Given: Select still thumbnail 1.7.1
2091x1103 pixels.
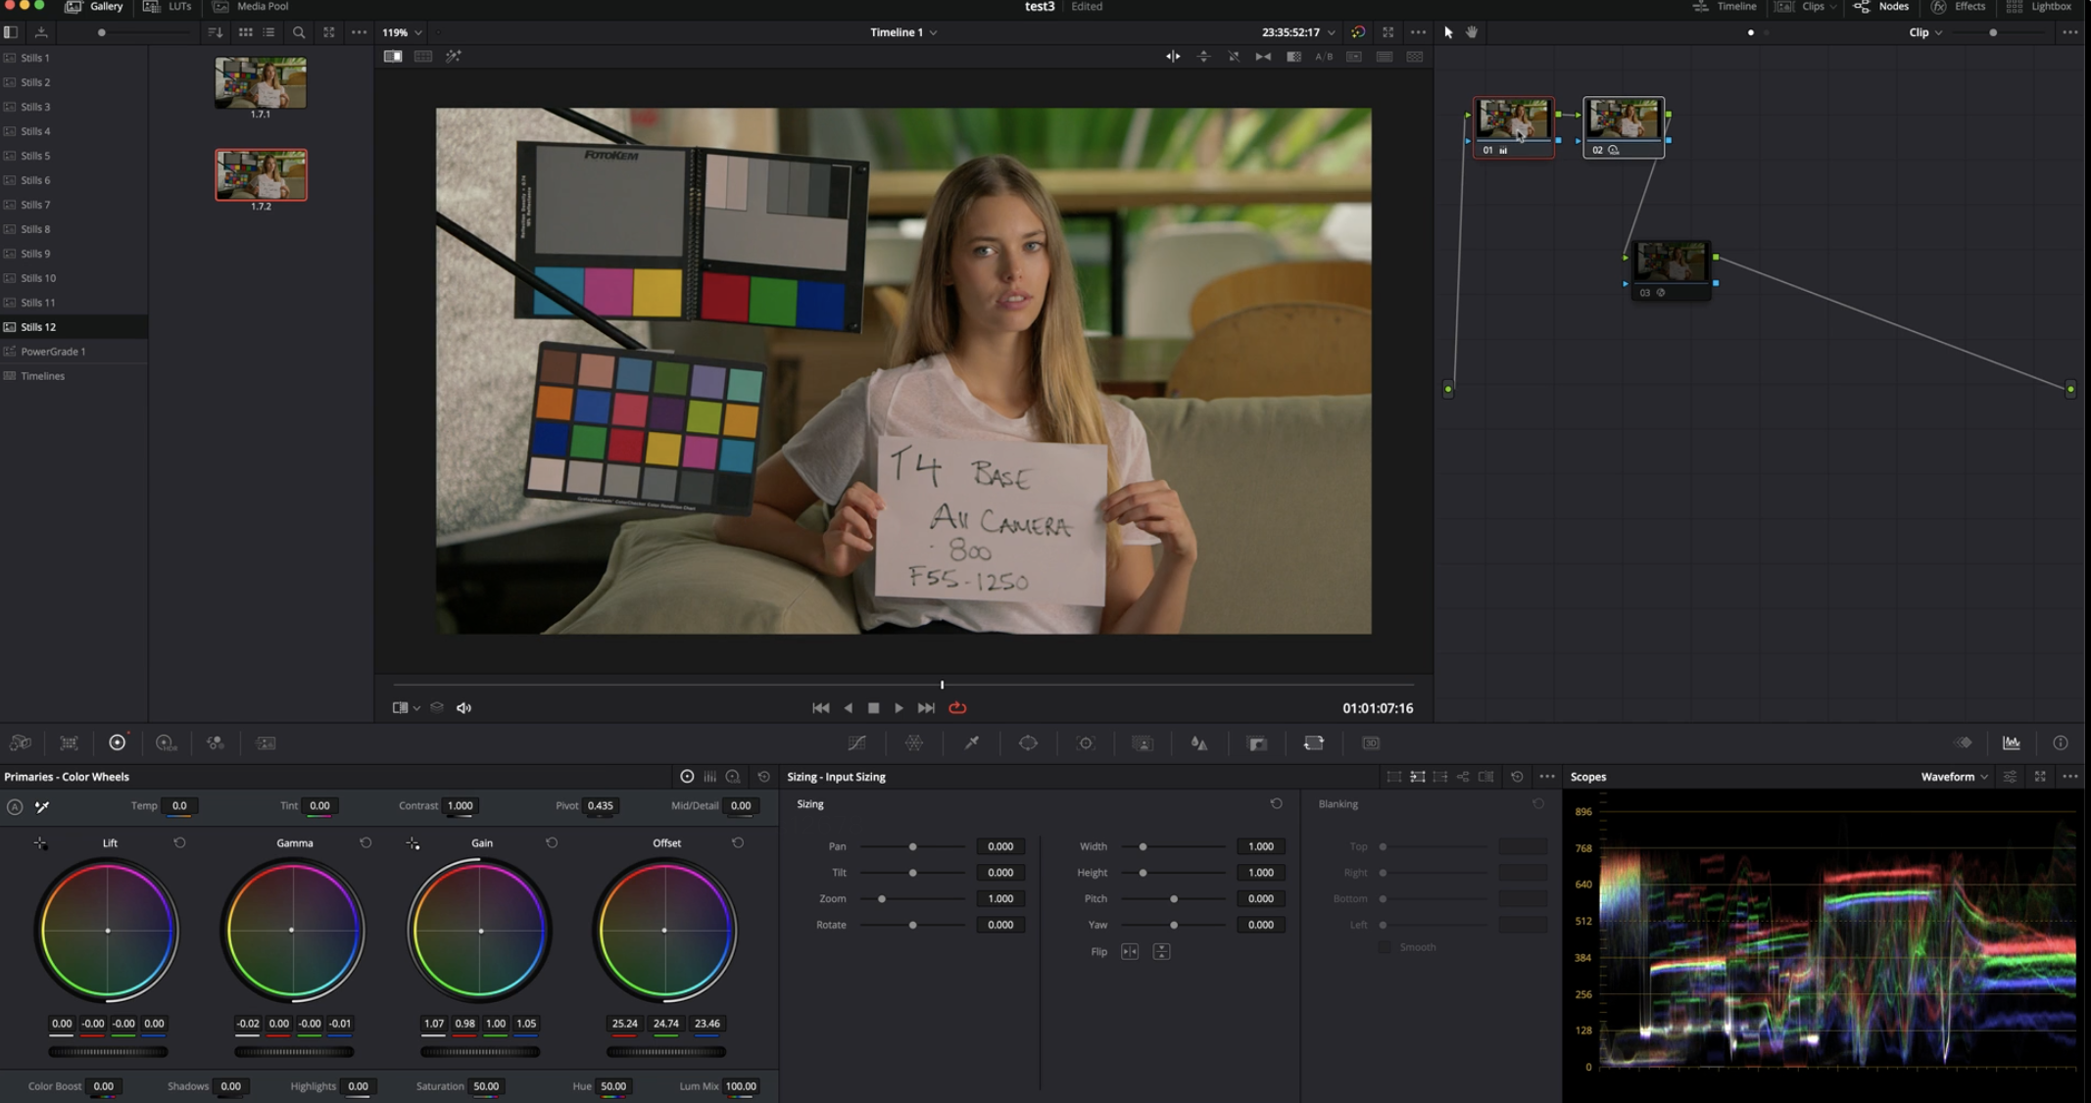Looking at the screenshot, I should click(x=261, y=82).
